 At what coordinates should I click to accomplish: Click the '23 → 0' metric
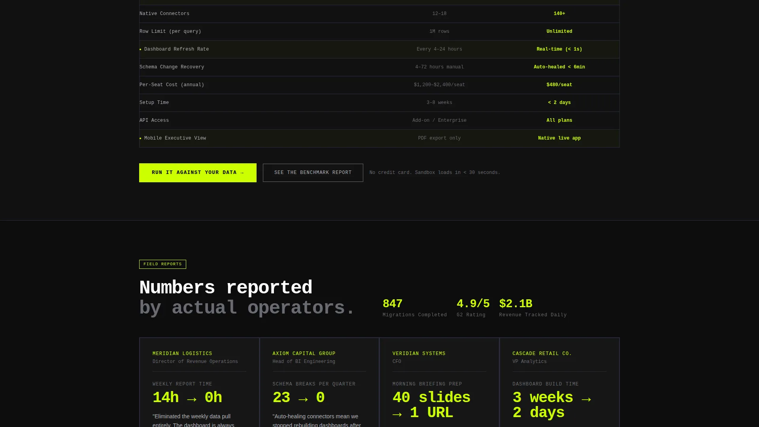click(298, 398)
